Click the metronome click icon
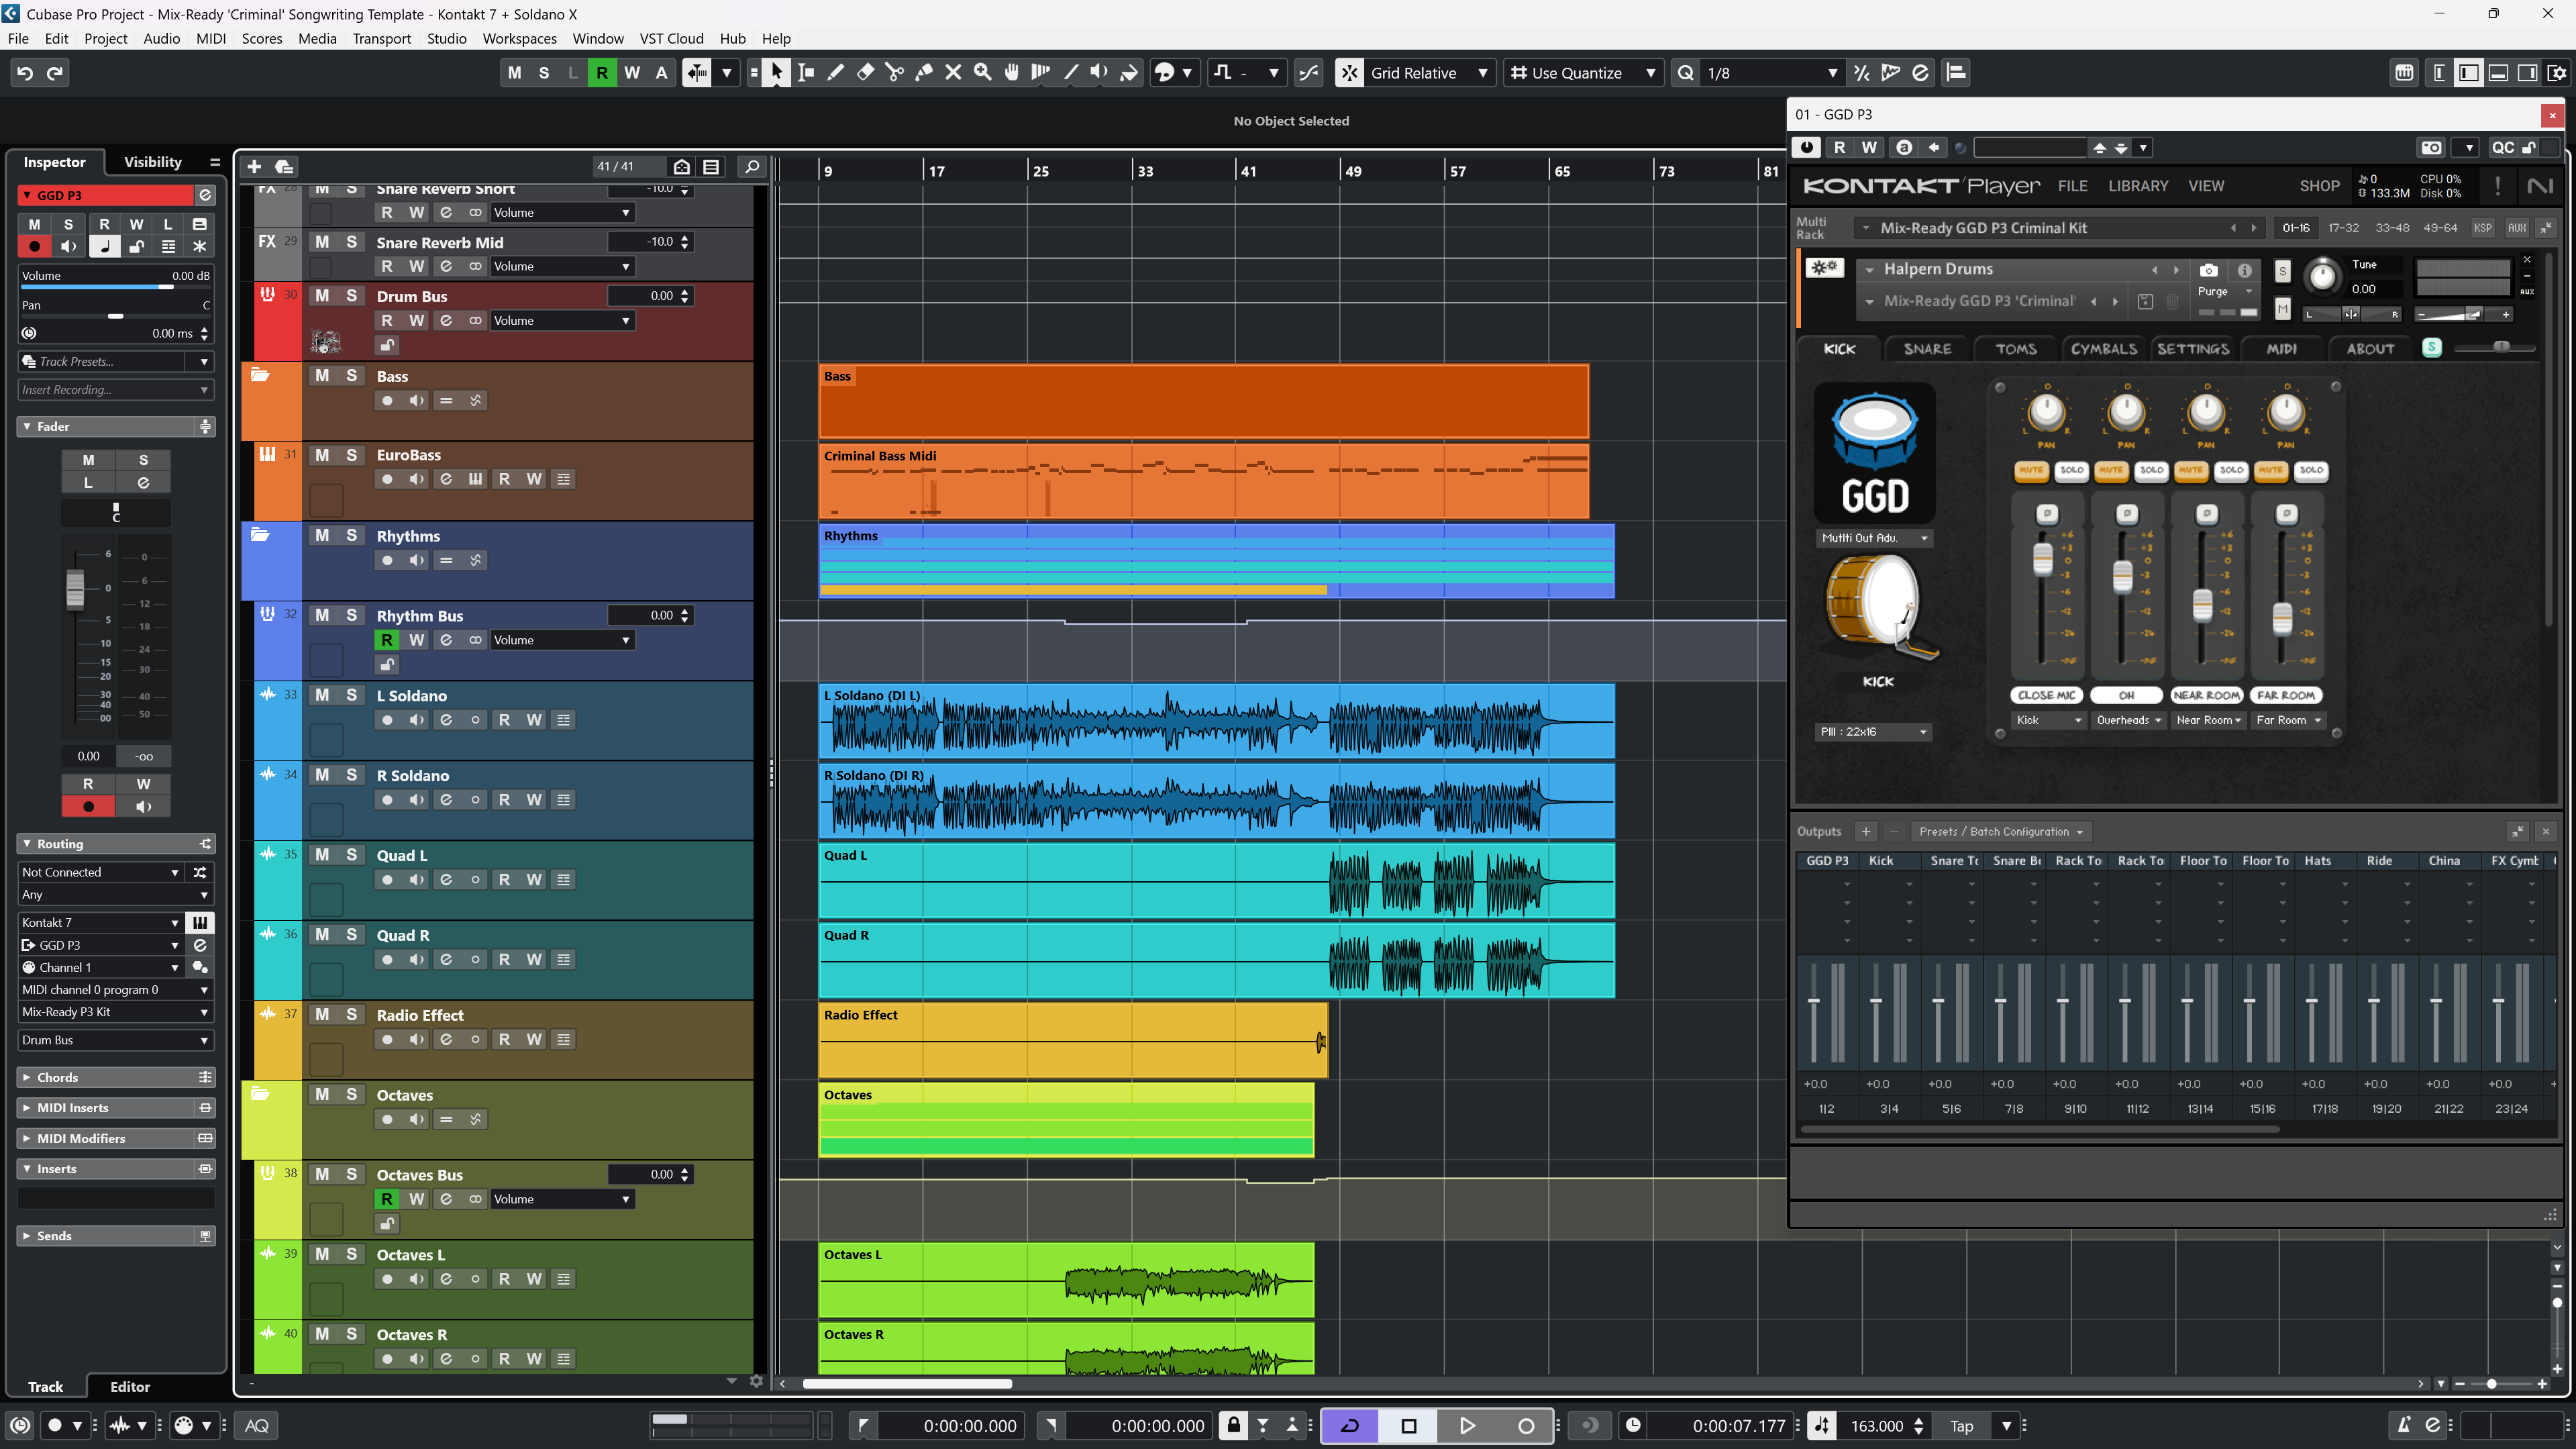2576x1449 pixels. (2404, 1425)
